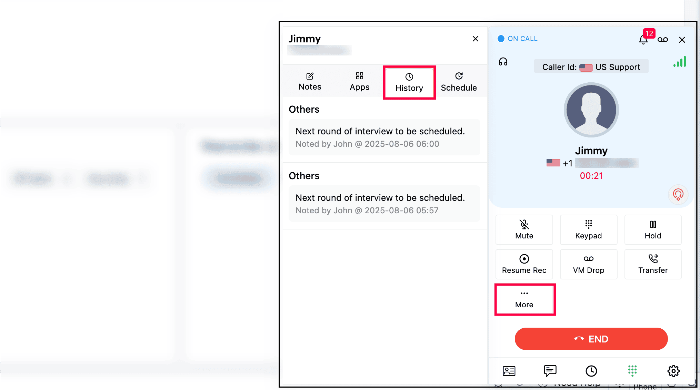Screen dimensions: 700x390
Task: Open the Keypad panel
Action: pos(588,230)
